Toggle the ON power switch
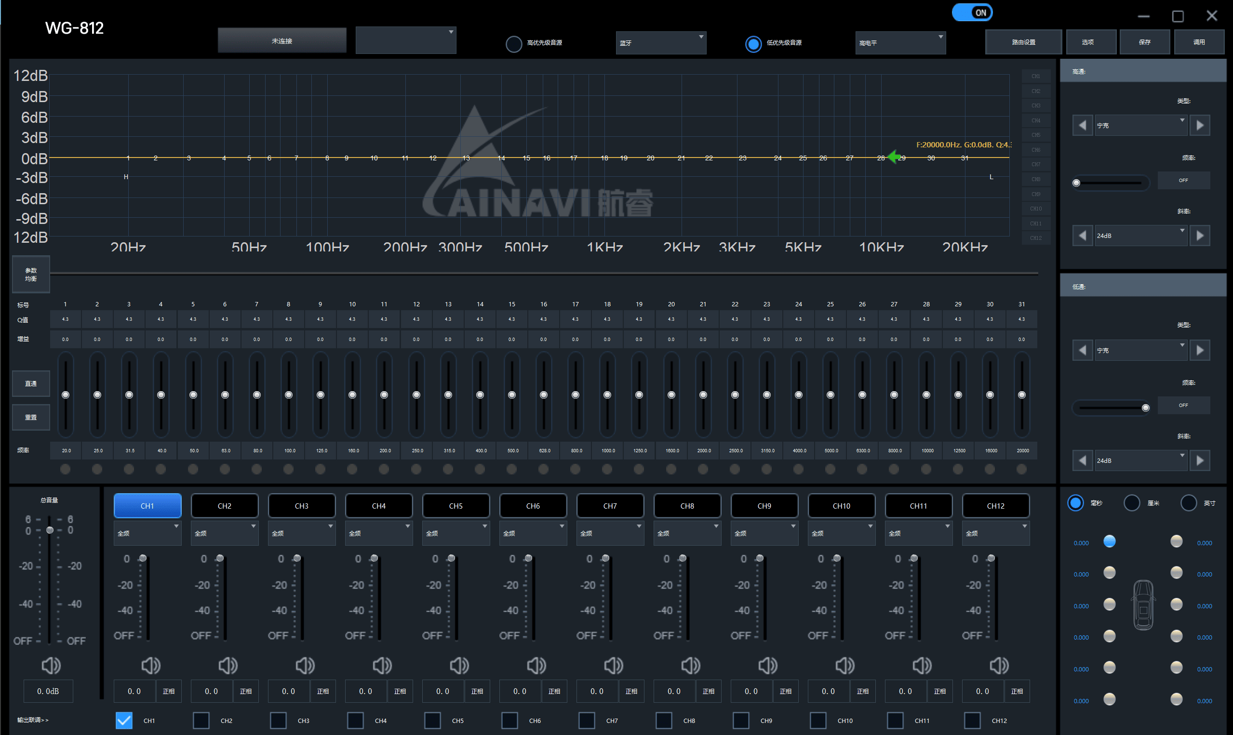This screenshot has height=735, width=1233. pos(972,13)
